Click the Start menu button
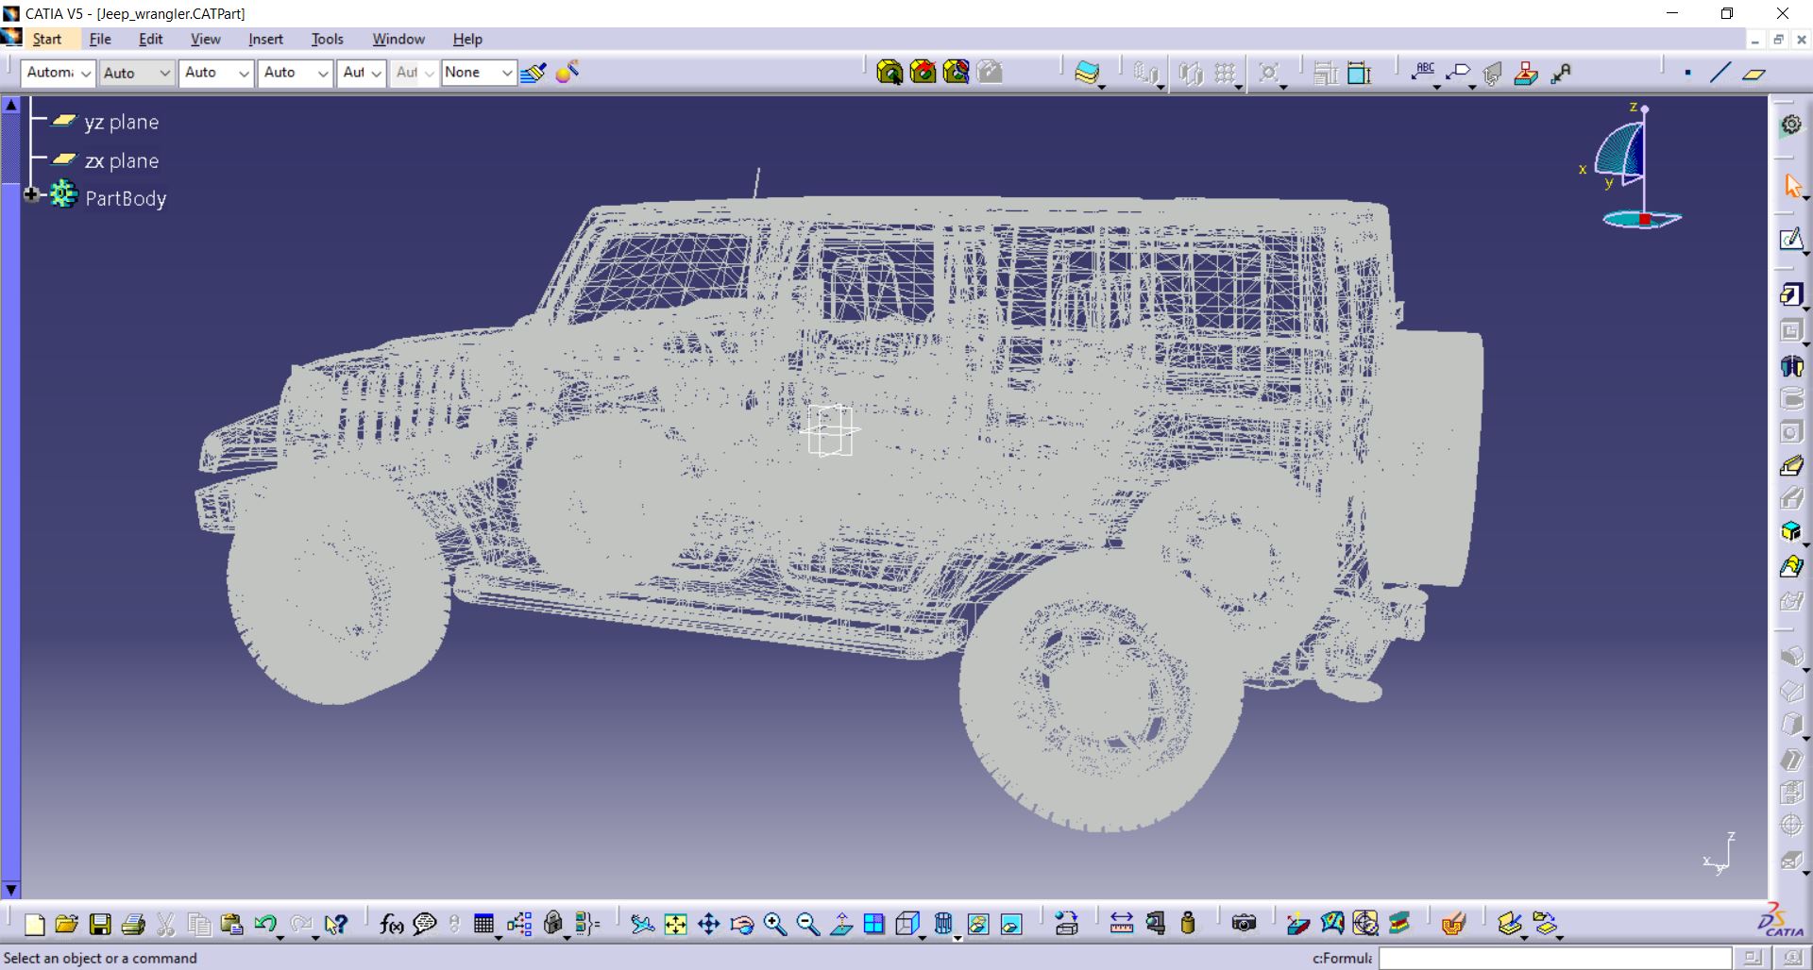Screen dimensions: 1813x970 point(46,39)
